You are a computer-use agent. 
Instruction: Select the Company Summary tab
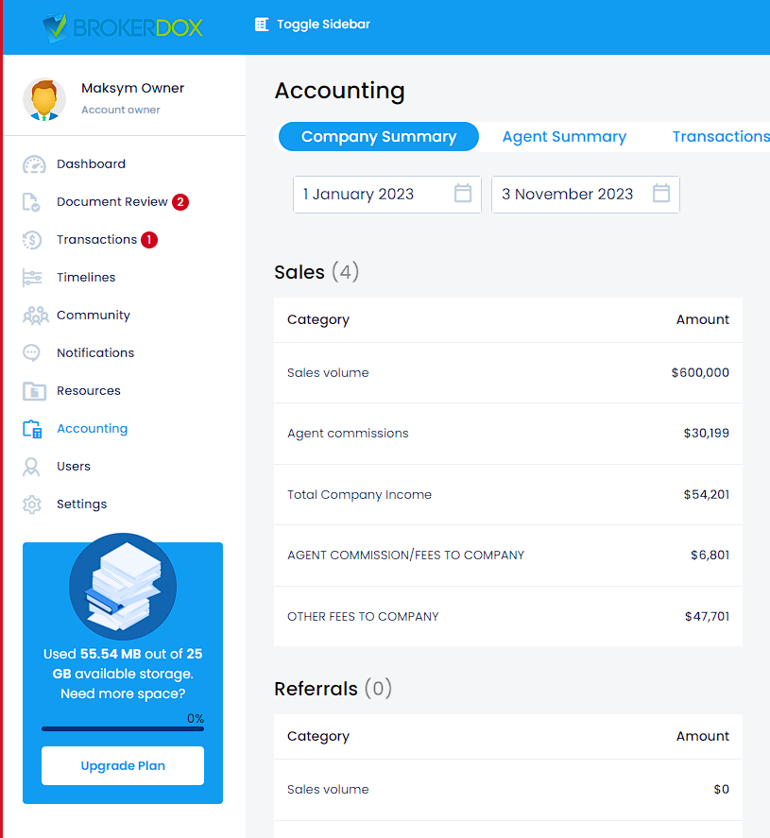(379, 137)
